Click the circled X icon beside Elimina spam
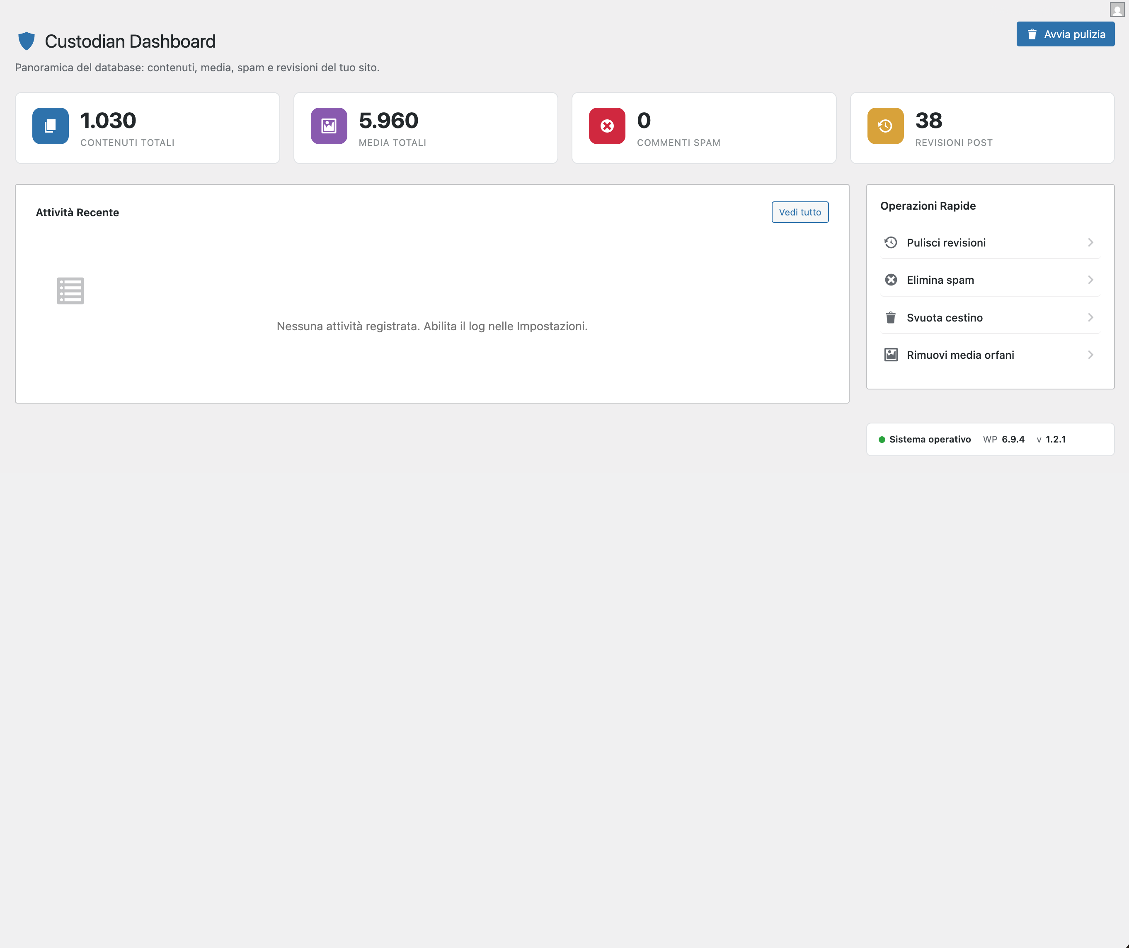Image resolution: width=1129 pixels, height=948 pixels. coord(891,280)
